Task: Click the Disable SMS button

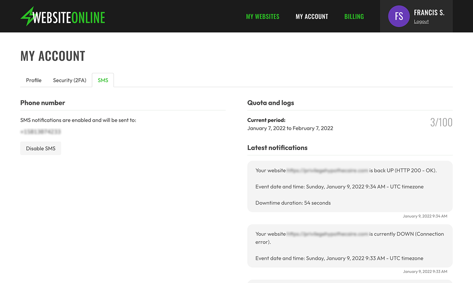Action: tap(41, 148)
